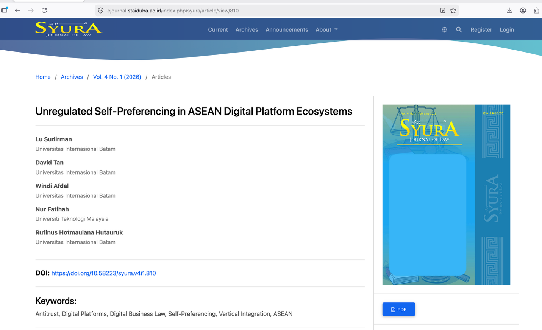Click the article title heading
Image resolution: width=542 pixels, height=330 pixels.
194,111
